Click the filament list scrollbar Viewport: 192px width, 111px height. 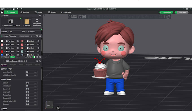[x=42, y=45]
